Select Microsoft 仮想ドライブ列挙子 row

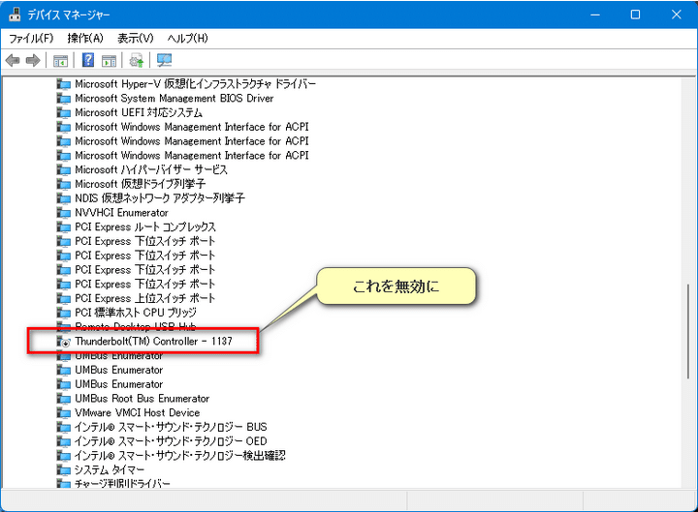tap(141, 184)
